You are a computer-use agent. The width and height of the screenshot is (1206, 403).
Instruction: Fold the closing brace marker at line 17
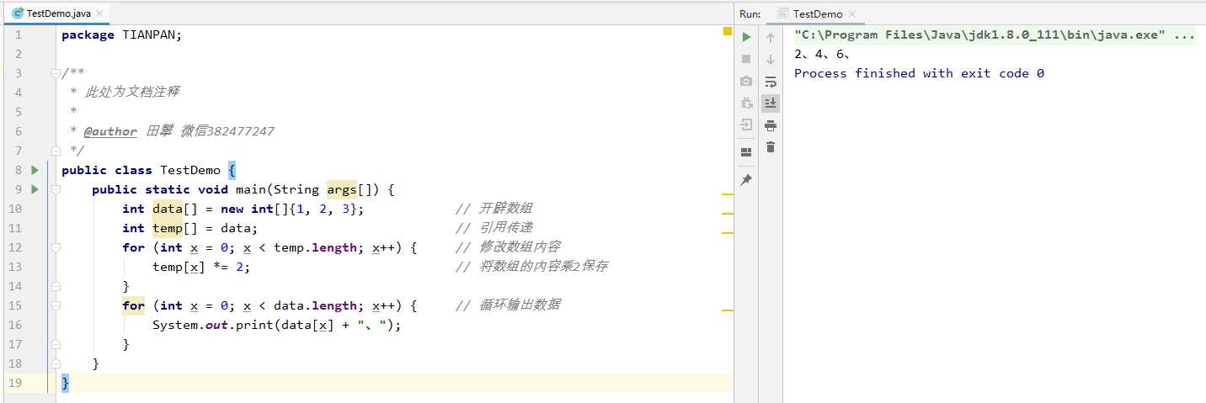click(55, 344)
